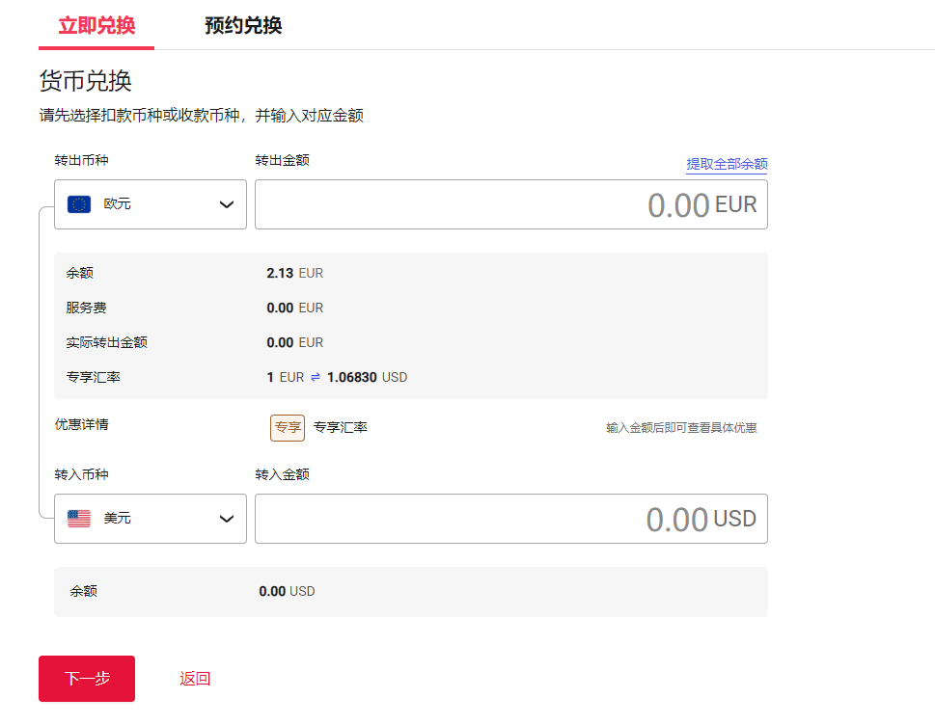Click the 货币兑换 page heading

[85, 81]
